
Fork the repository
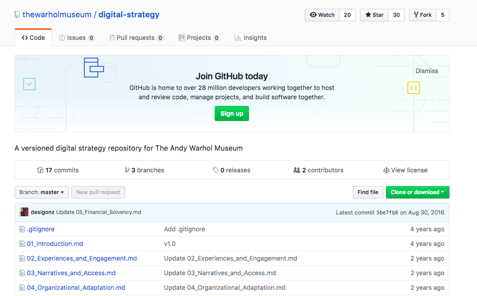click(422, 15)
